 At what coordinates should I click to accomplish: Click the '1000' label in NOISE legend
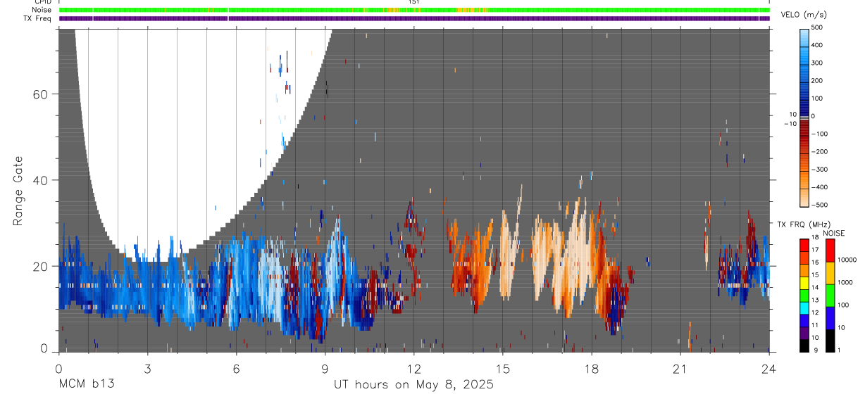tap(845, 282)
